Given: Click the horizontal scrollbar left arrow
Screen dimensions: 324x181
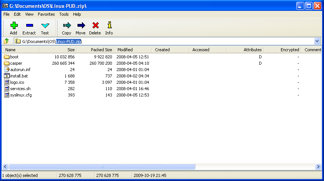Looking at the screenshot, I should coord(5,166).
